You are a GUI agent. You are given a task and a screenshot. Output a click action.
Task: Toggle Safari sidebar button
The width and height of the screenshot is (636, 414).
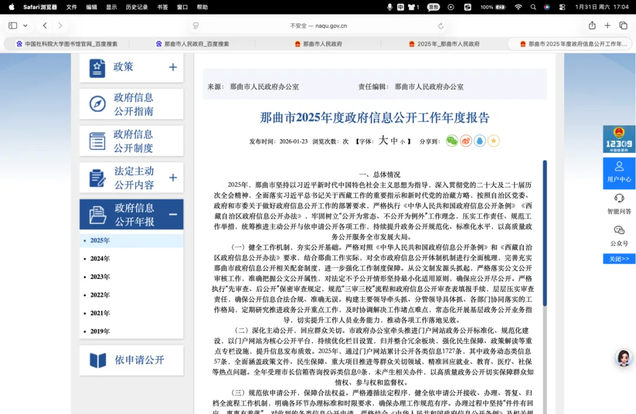(13, 25)
